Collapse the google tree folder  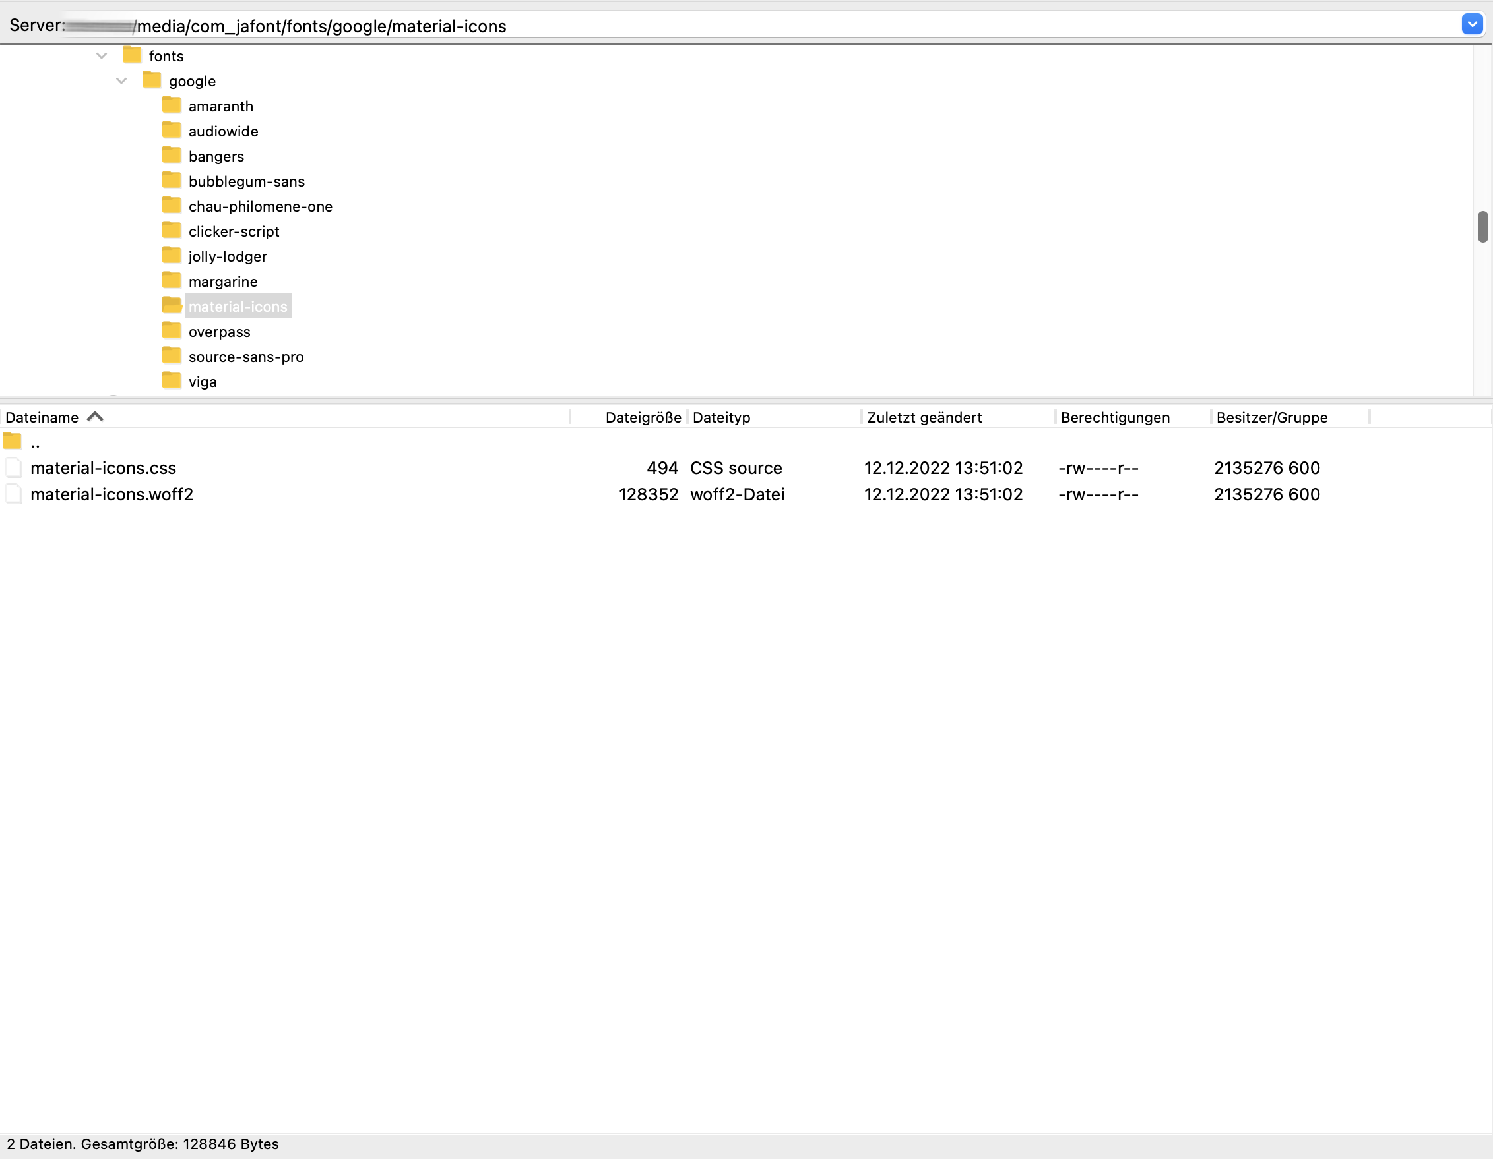tap(121, 80)
